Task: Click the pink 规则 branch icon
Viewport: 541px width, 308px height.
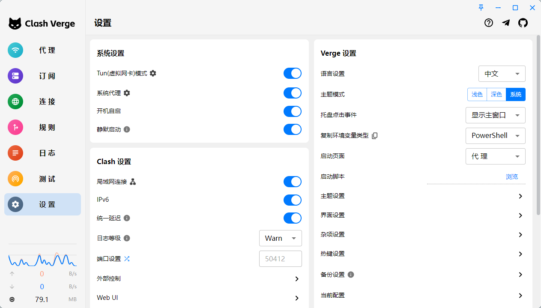Action: [15, 127]
